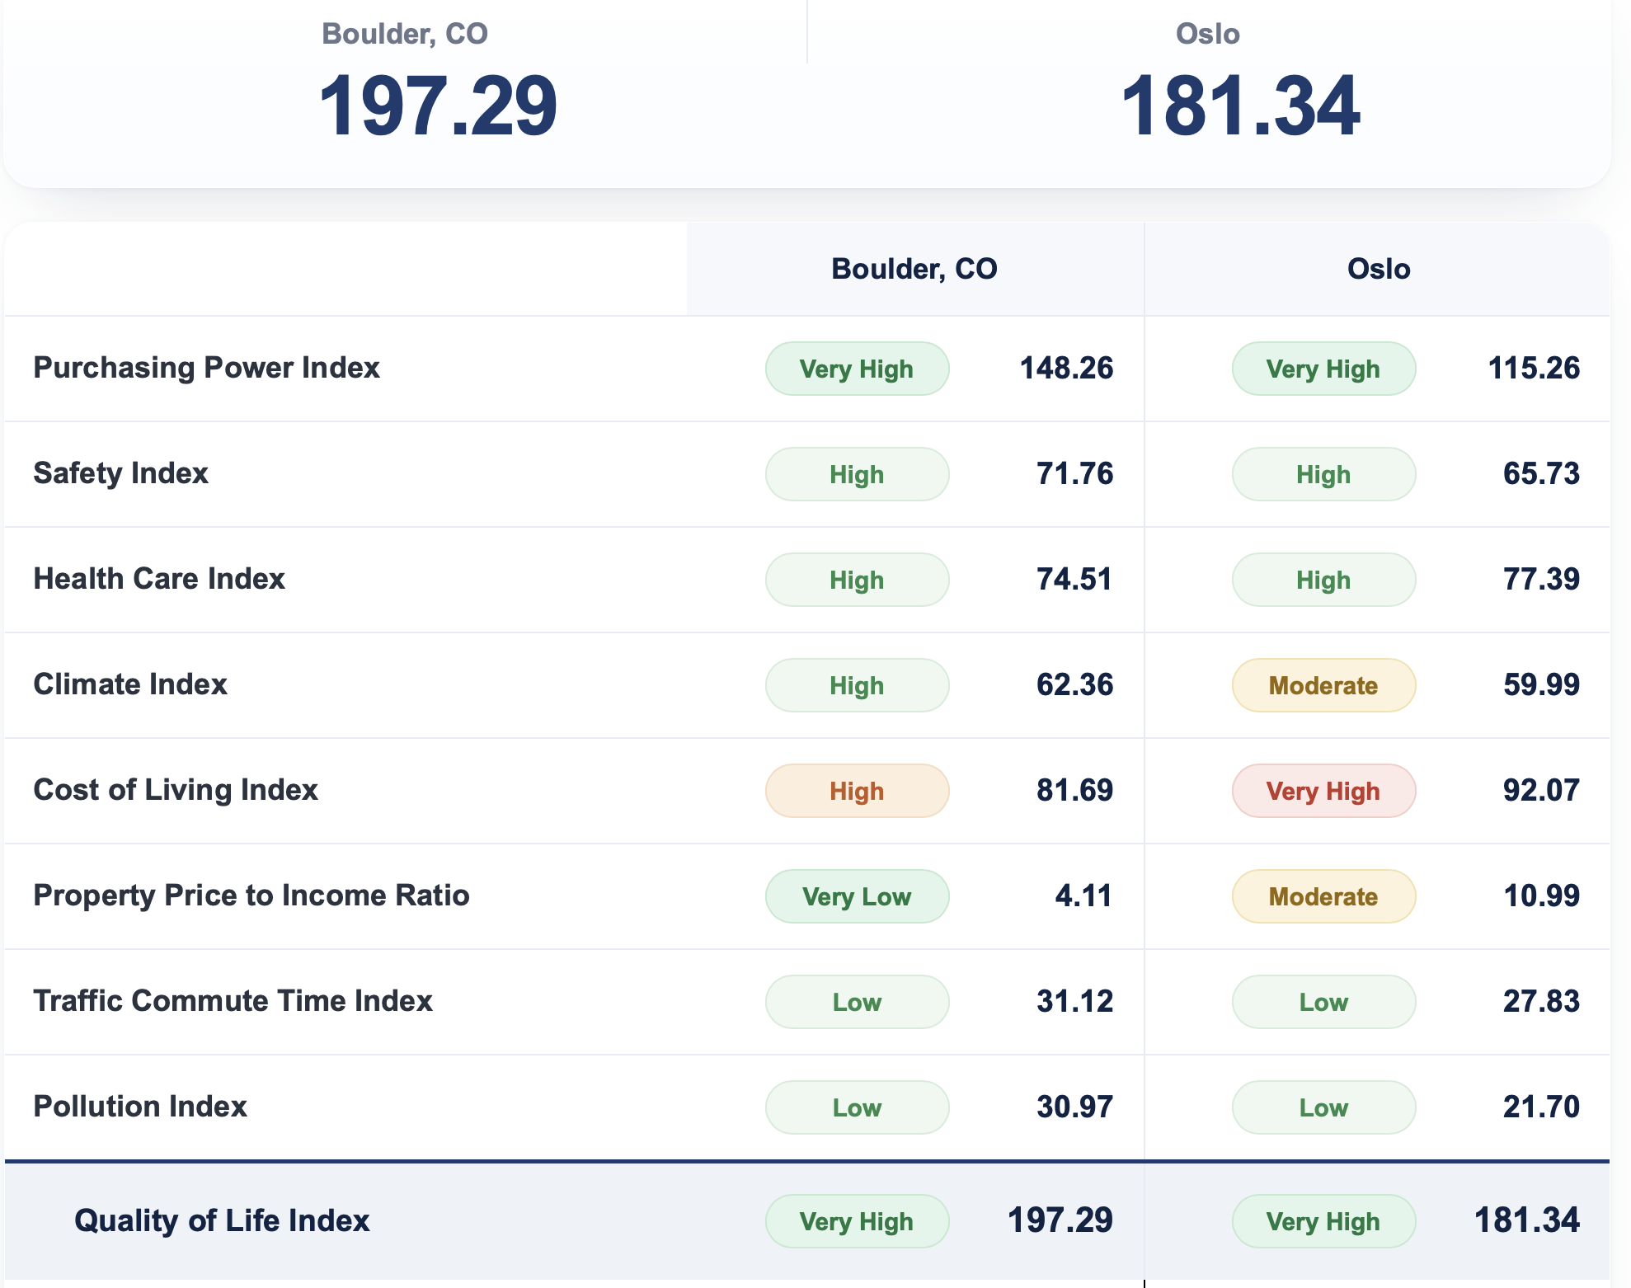Click Boulder's "Low" Traffic Commute badge
1631x1288 pixels.
(x=858, y=1002)
